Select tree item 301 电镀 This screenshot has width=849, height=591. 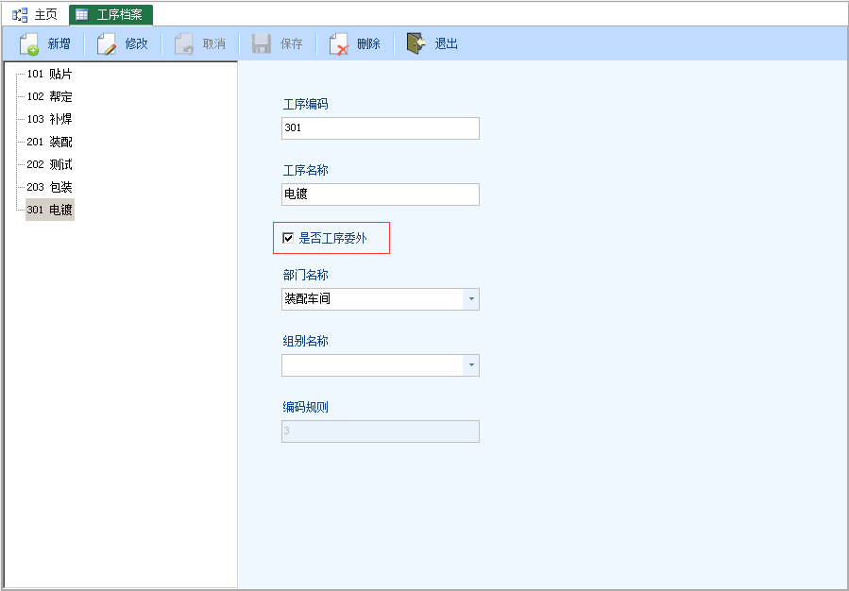49,210
